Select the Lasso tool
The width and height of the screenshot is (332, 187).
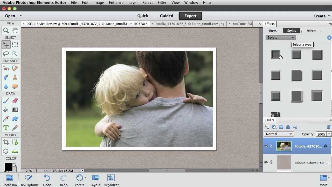[6, 54]
